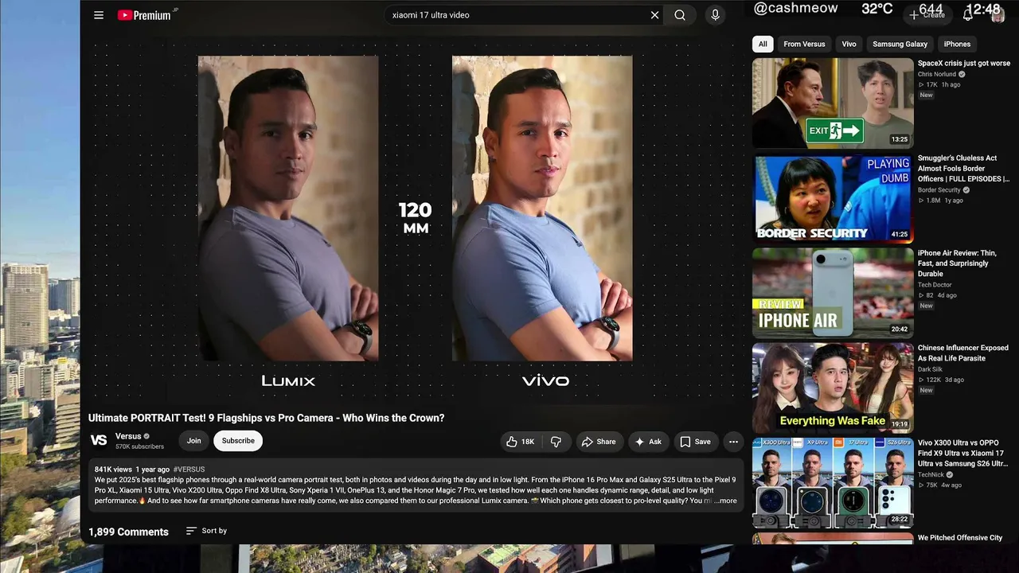Image resolution: width=1019 pixels, height=573 pixels.
Task: Expand the description with ...more
Action: pos(725,501)
